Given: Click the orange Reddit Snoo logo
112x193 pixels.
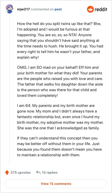Looking at the screenshot, I should tap(90, 9).
